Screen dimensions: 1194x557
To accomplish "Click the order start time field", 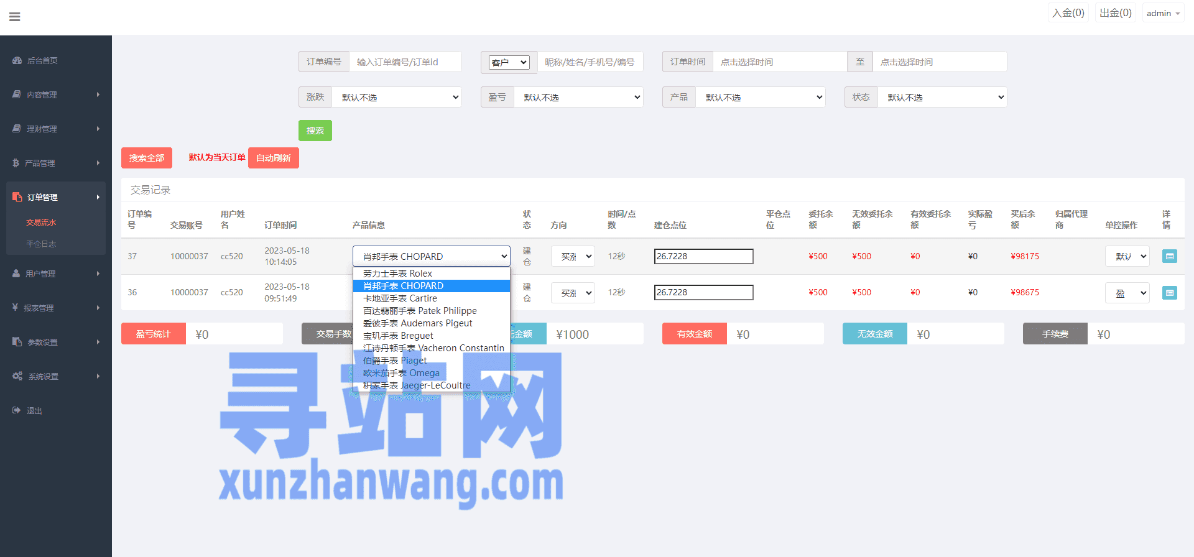I will (x=780, y=62).
